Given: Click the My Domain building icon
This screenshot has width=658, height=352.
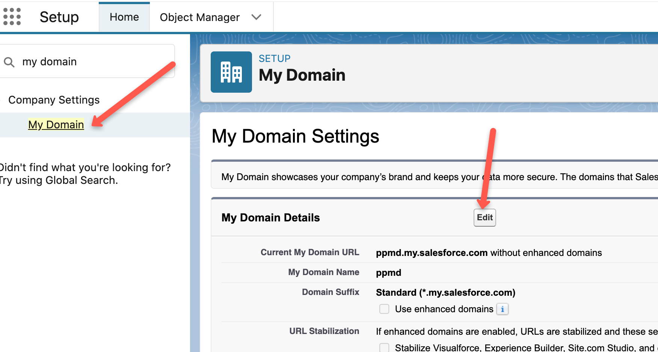Looking at the screenshot, I should click(x=231, y=72).
